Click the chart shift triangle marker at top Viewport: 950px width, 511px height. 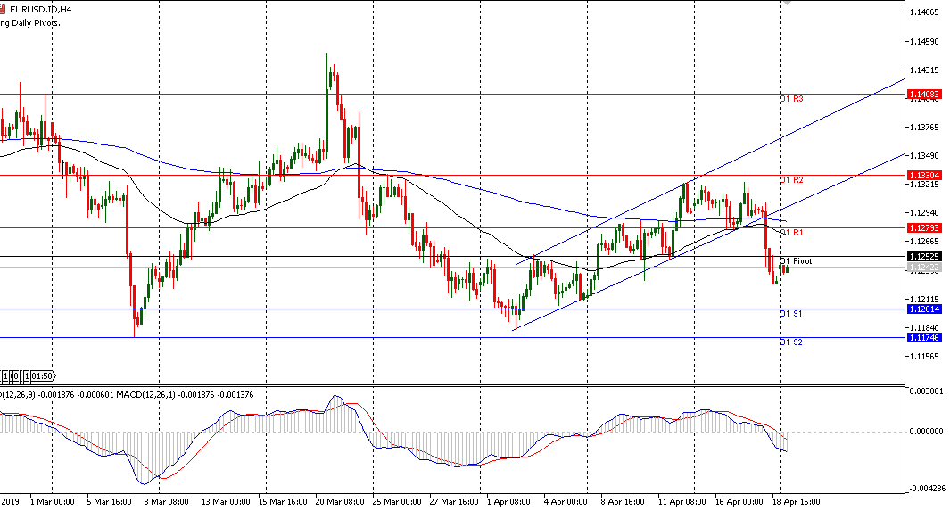(785, 4)
